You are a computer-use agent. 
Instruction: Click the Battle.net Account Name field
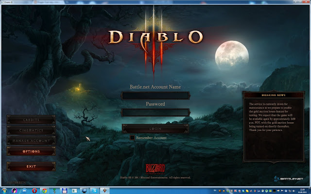[155, 96]
